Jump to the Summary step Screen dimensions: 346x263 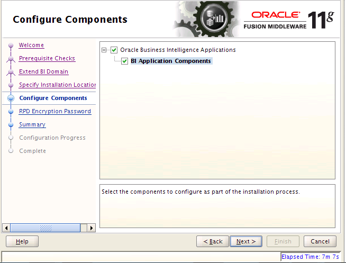32,124
